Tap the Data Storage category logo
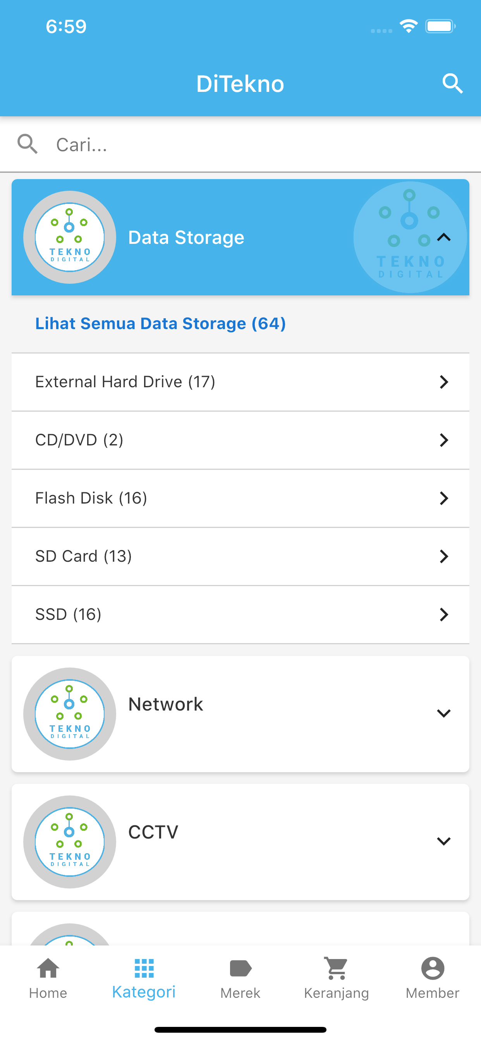481x1042 pixels. (70, 237)
